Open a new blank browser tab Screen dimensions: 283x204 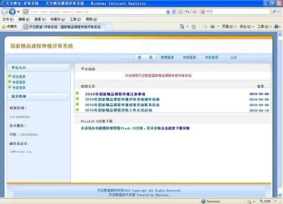[x=109, y=27]
